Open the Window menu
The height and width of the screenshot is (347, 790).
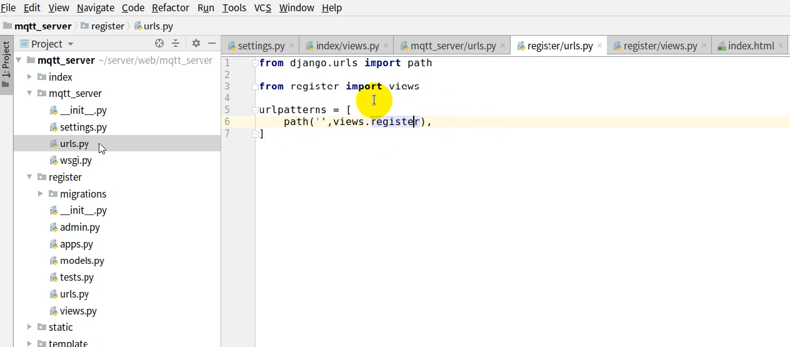coord(296,8)
